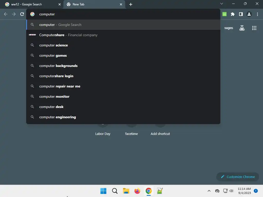Toggle the side panel icon
263x197 pixels.
point(241,14)
